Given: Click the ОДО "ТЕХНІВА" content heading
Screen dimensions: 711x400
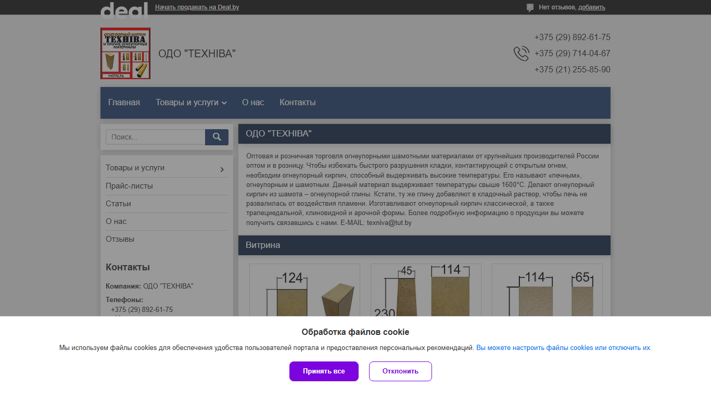Looking at the screenshot, I should point(278,134).
